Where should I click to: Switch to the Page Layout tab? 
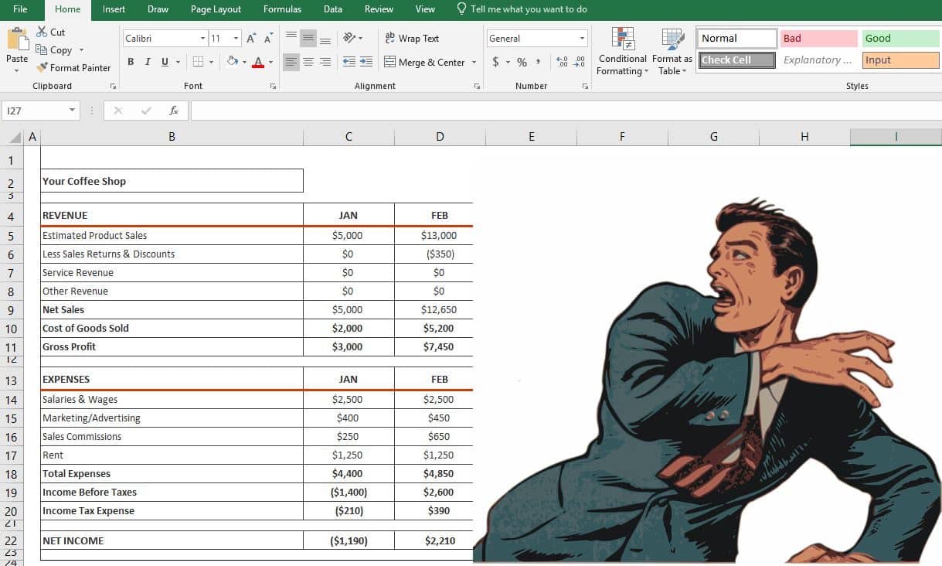pyautogui.click(x=216, y=9)
